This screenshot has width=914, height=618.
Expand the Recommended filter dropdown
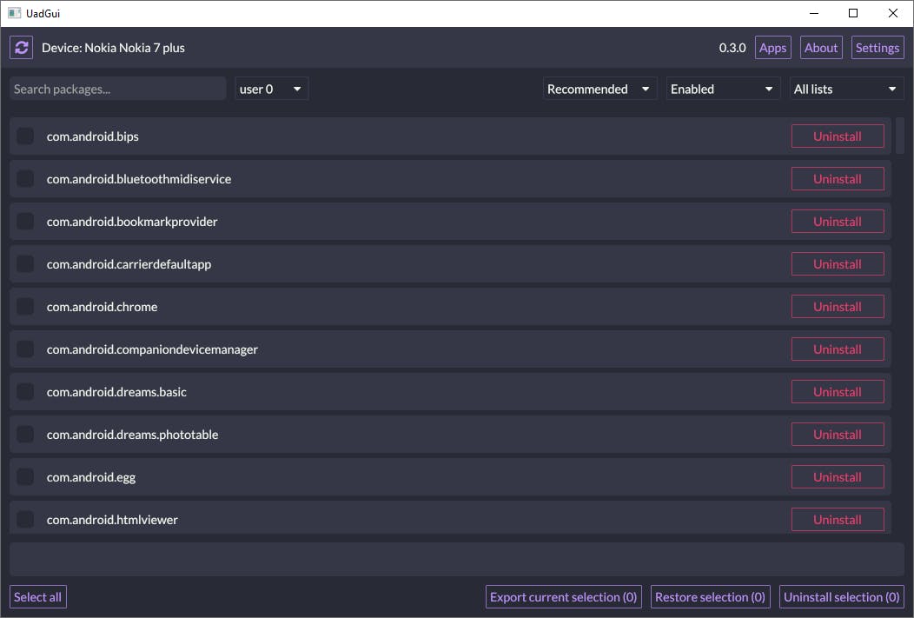coord(599,90)
